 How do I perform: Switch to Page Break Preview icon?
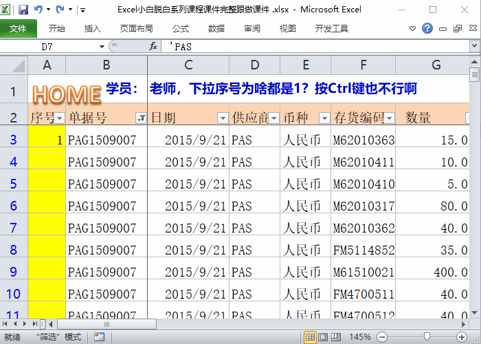tap(336, 337)
